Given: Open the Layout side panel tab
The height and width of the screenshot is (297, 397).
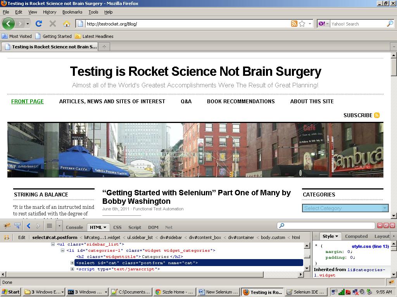Looking at the screenshot, I should click(382, 236).
